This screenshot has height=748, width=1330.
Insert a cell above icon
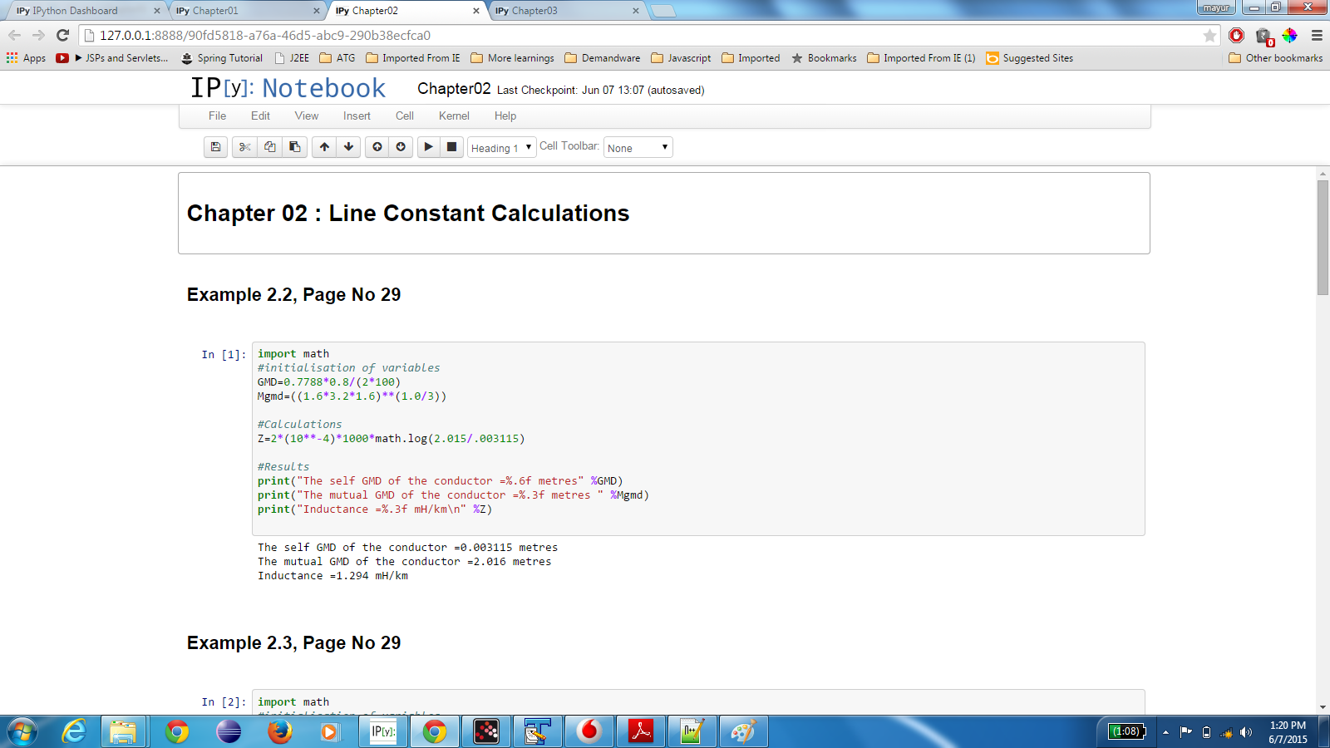(377, 147)
